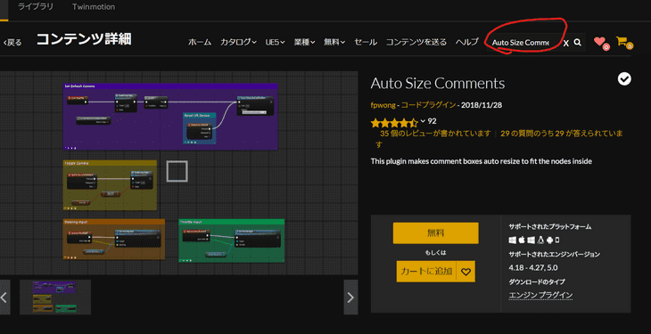
Task: Clear search text with the X icon
Action: 565,43
